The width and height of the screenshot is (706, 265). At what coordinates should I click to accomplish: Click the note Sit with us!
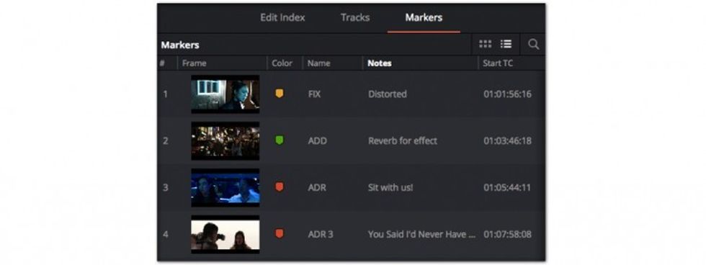point(390,187)
